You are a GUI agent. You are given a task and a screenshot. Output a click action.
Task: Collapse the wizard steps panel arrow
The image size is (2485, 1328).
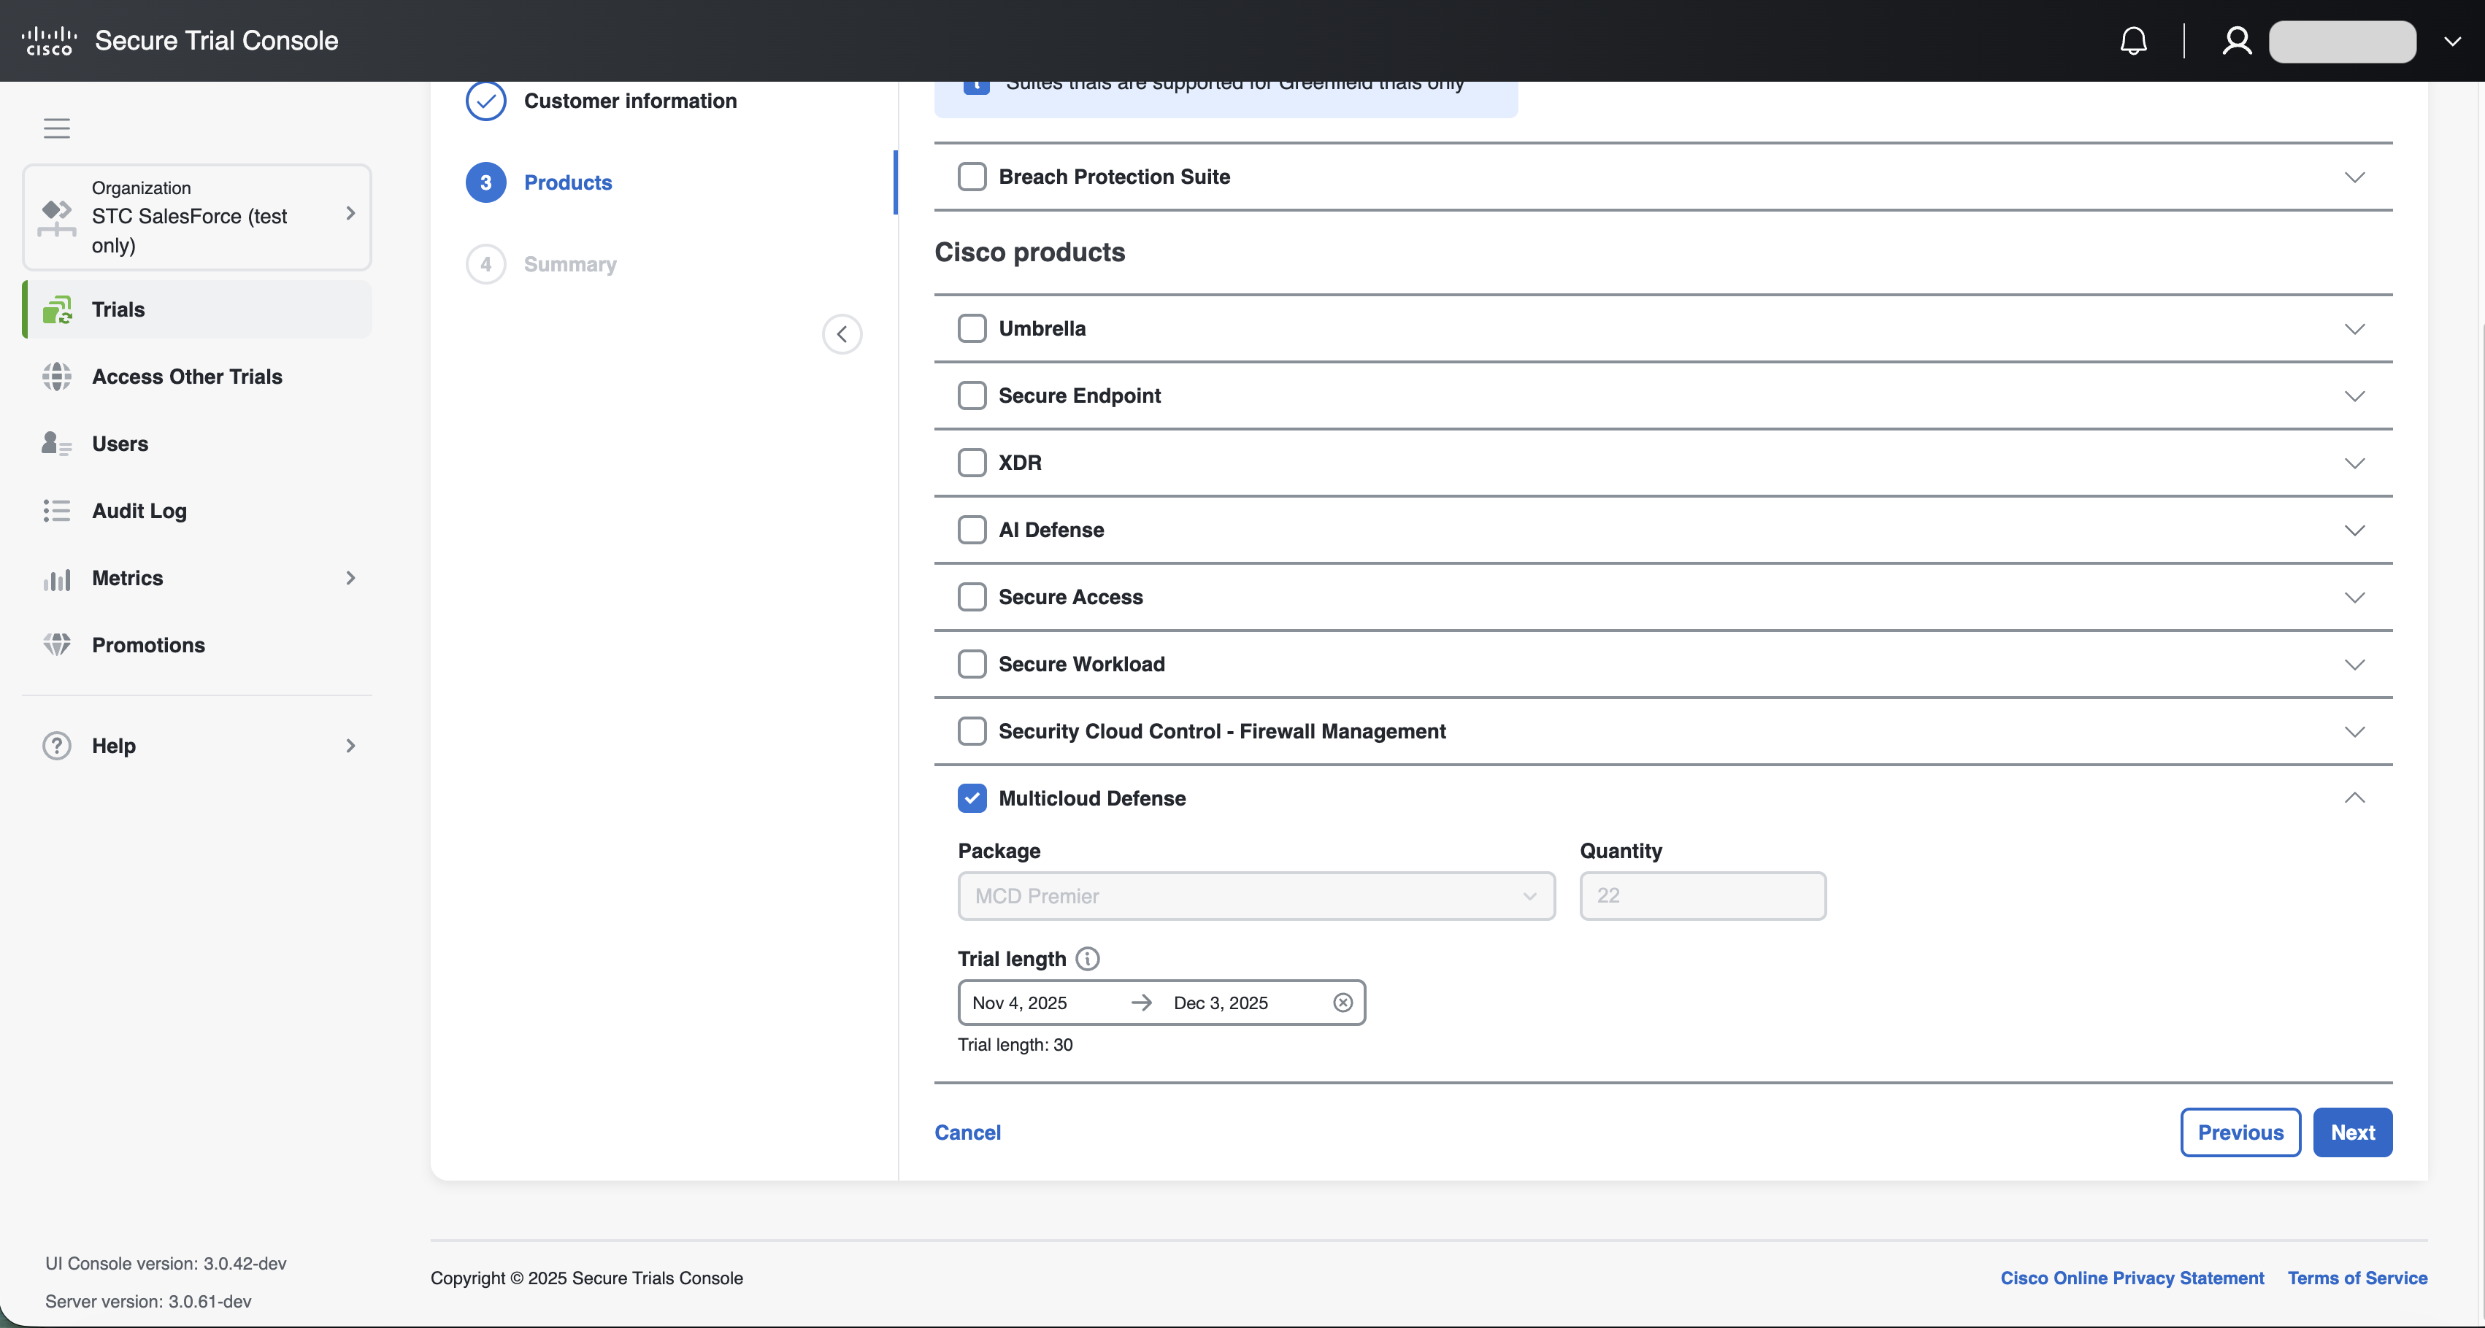pos(841,335)
